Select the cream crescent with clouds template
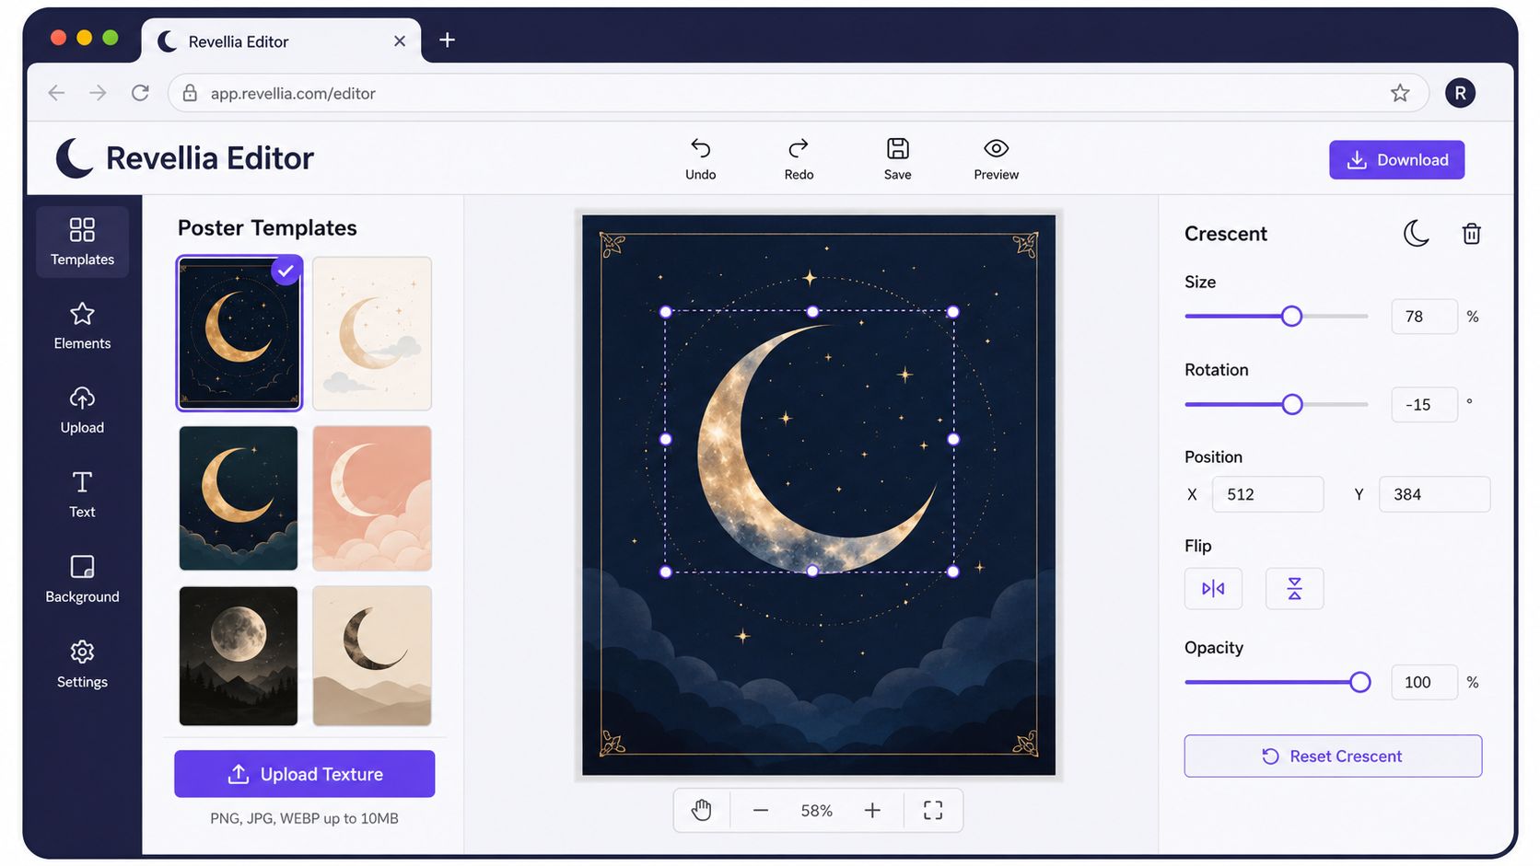 [372, 333]
